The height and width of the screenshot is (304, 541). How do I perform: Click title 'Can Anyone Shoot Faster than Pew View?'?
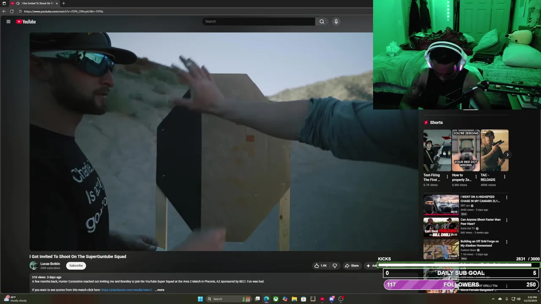point(481,222)
